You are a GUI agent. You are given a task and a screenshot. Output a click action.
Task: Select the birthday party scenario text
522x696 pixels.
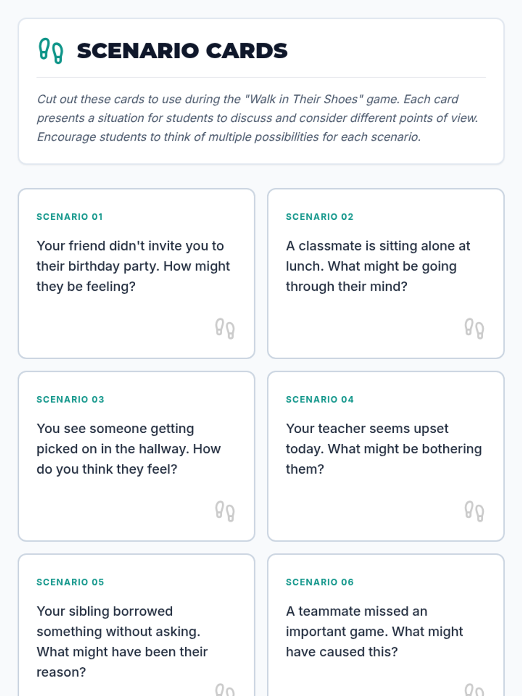(133, 266)
